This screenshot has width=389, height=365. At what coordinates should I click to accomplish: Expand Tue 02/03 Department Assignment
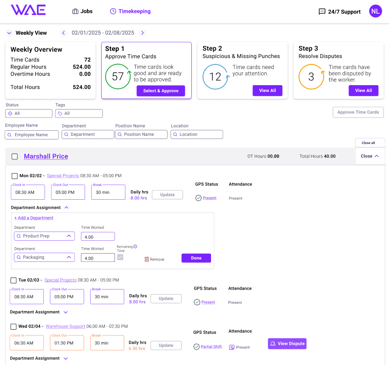pos(65,312)
